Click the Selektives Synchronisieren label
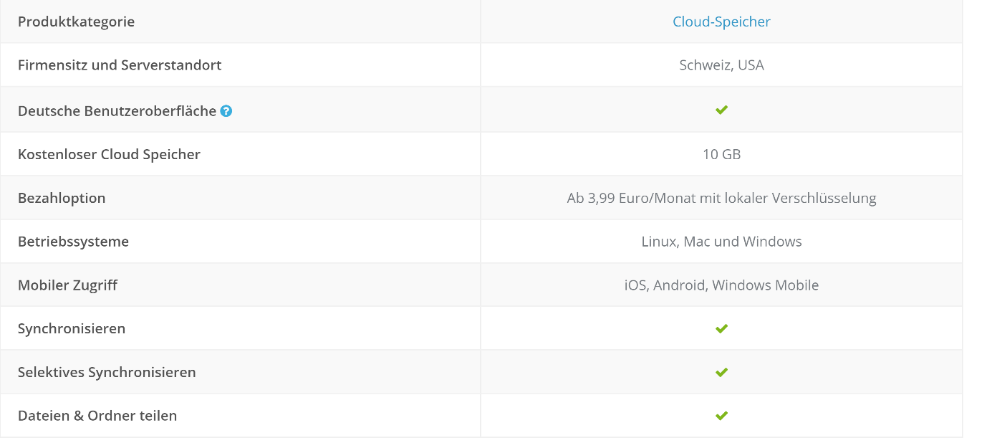The image size is (987, 438). 107,372
